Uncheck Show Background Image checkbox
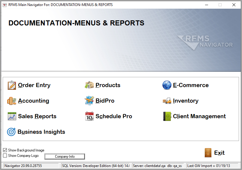242x170 pixels. click(x=5, y=150)
